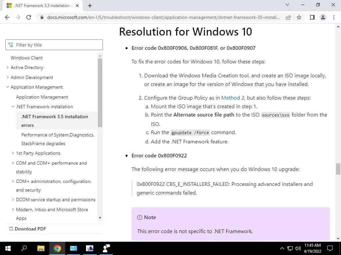Click page scrollbar down arrow
This screenshot has width=341, height=255.
[338, 239]
